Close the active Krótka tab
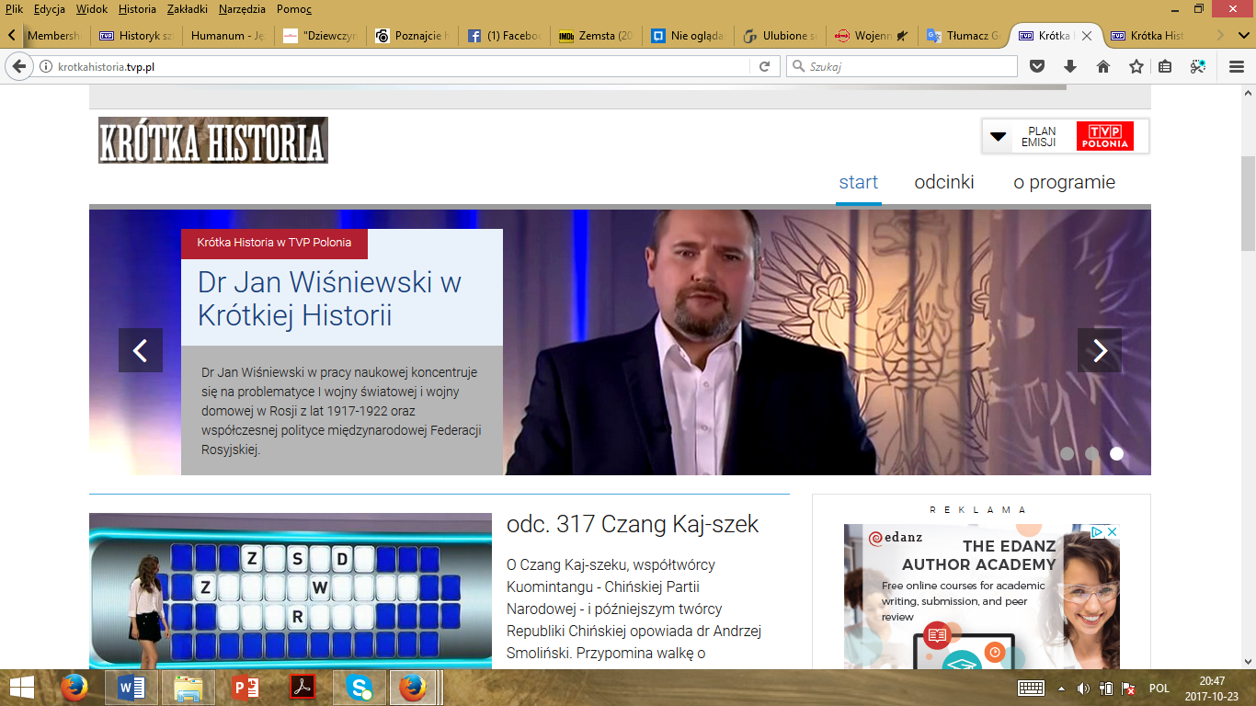Screen dimensions: 1256x706 (x=1087, y=37)
